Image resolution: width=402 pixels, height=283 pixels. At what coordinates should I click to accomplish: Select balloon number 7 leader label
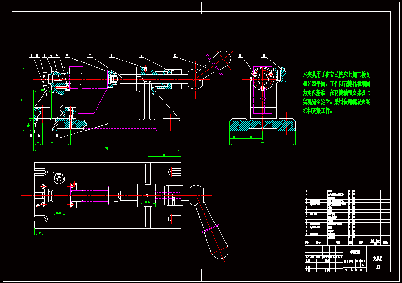click(90, 55)
